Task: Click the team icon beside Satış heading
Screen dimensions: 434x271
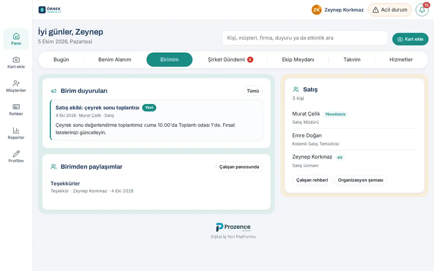Action: (x=296, y=89)
